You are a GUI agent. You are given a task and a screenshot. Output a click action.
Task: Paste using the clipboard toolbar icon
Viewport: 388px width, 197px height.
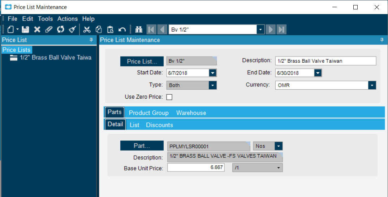(110, 30)
